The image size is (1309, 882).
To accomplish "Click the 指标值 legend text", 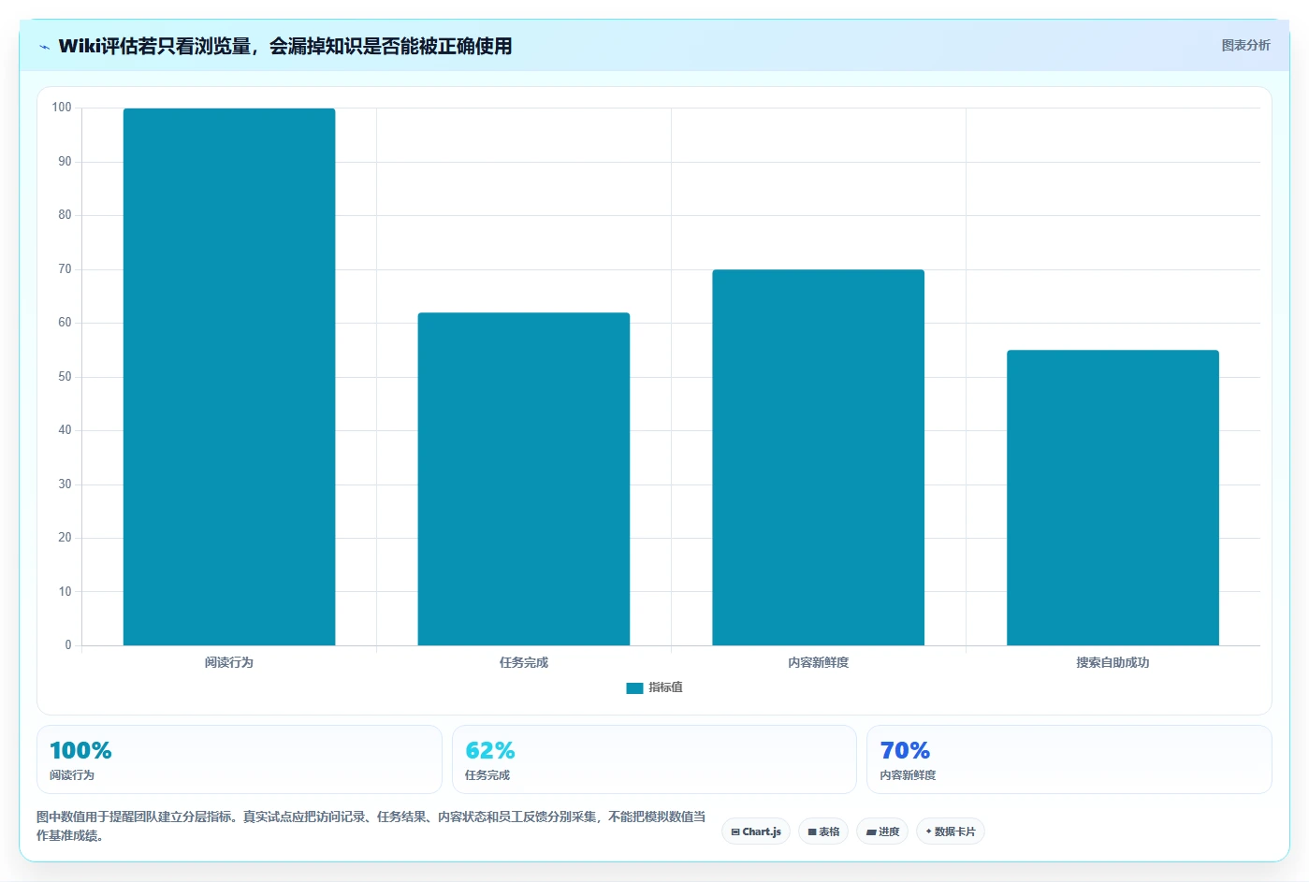I will pos(665,687).
